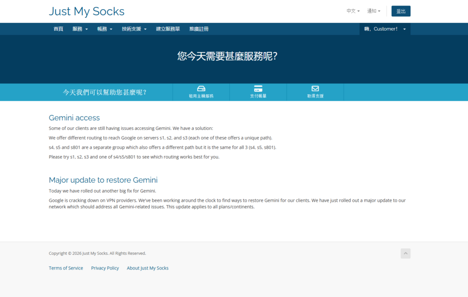Image resolution: width=468 pixels, height=297 pixels.
Task: Open the 中文 language dropdown
Action: tap(353, 11)
